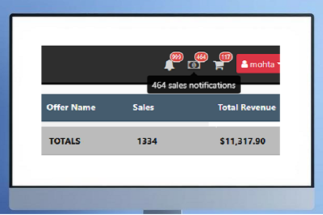The height and width of the screenshot is (215, 323).
Task: Open the shopping cart icon
Action: point(219,65)
